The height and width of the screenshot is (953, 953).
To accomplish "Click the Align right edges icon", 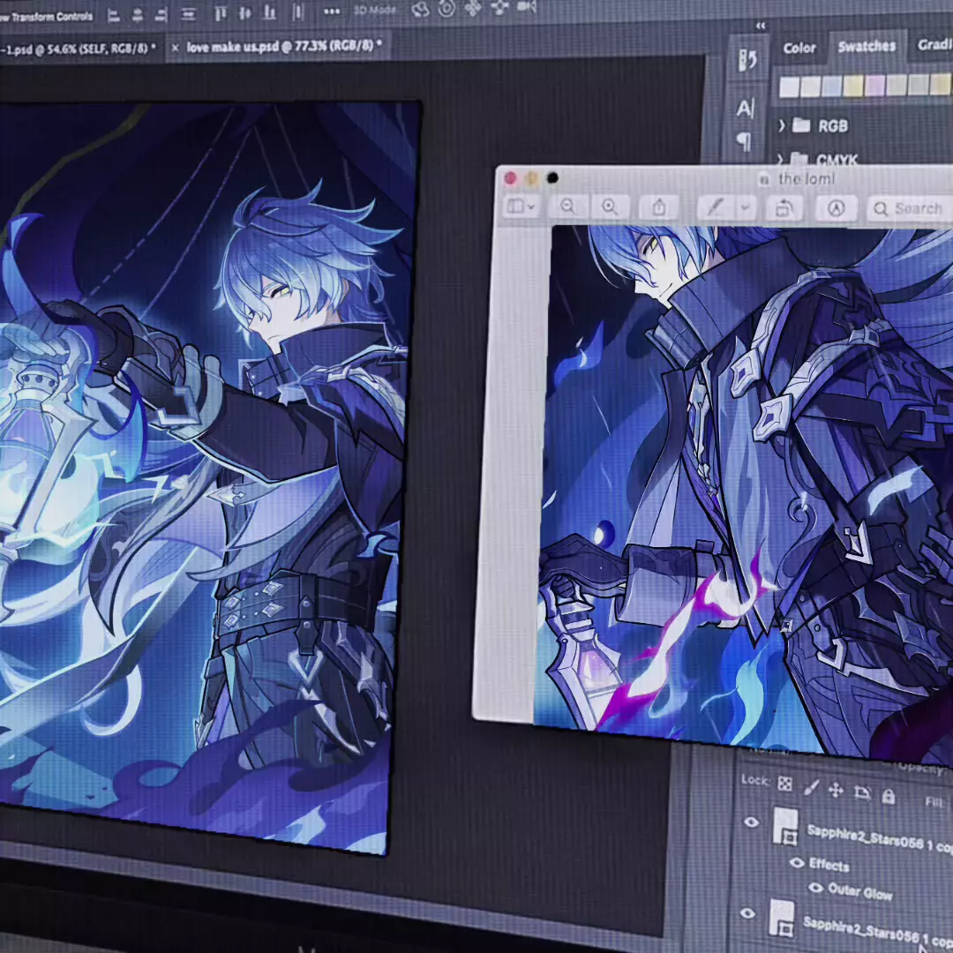I will (x=161, y=15).
